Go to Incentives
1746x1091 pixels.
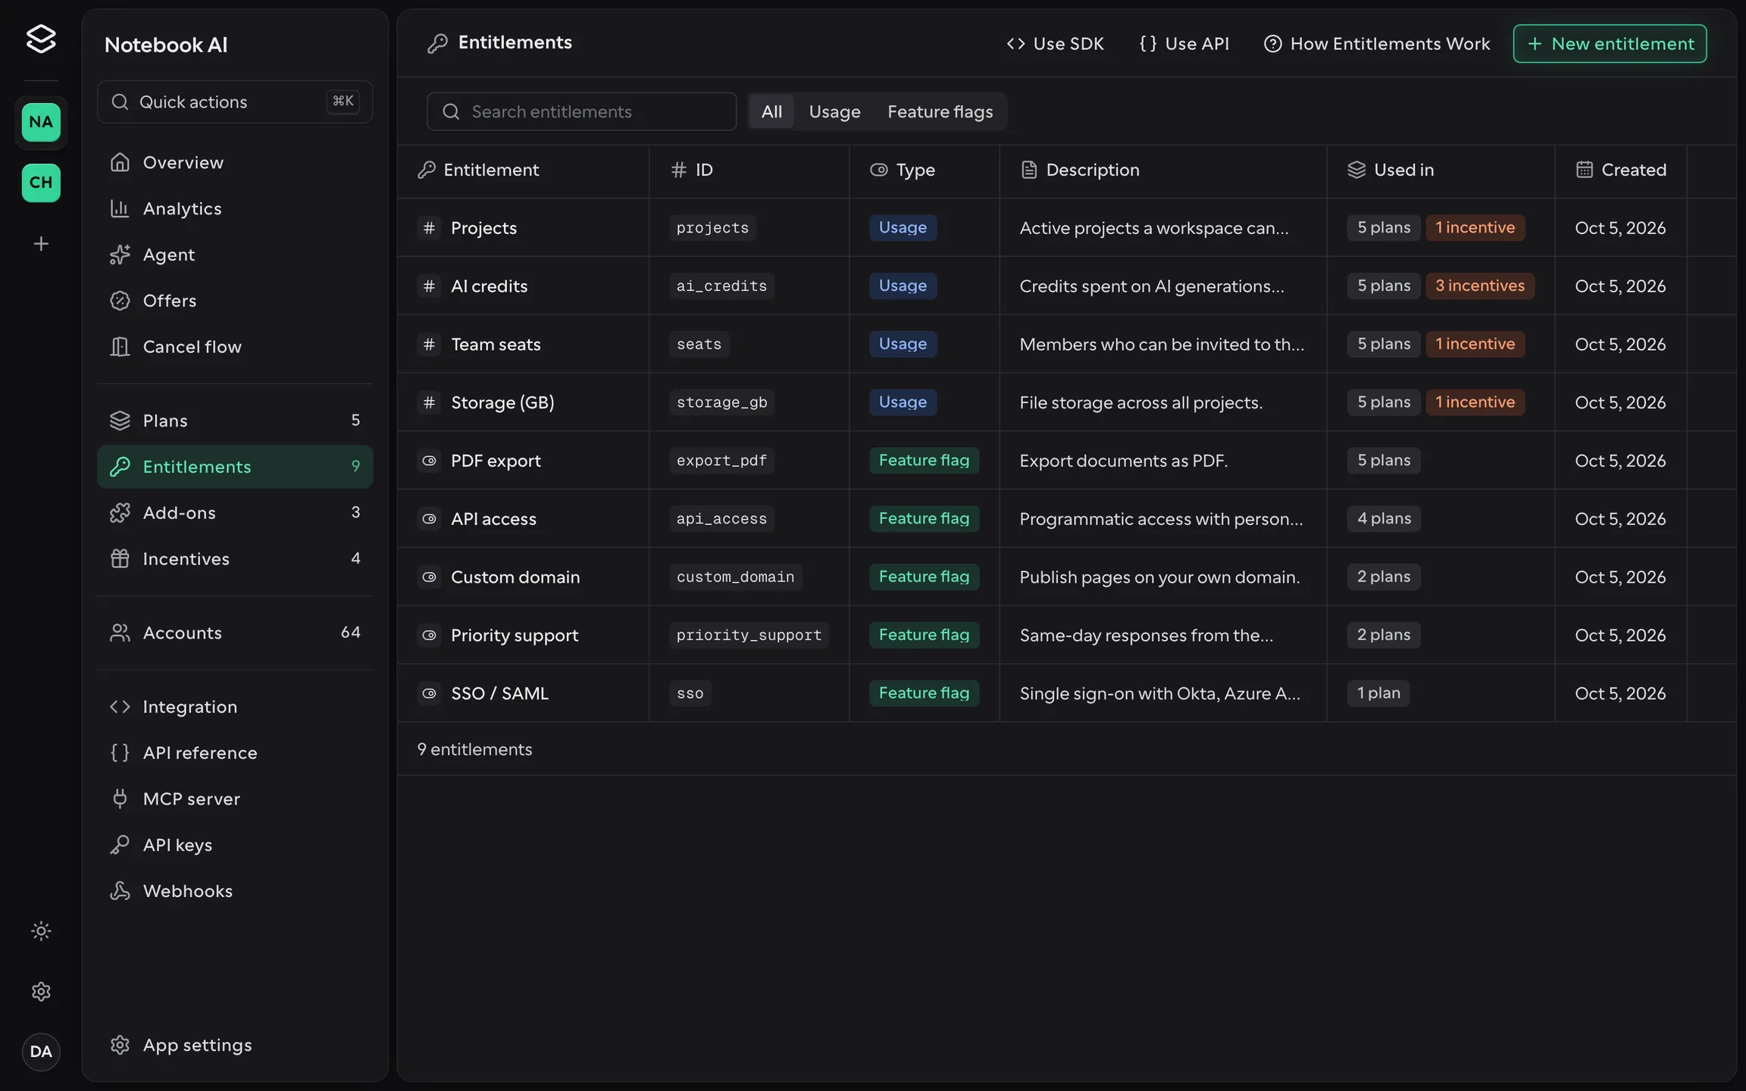pos(235,558)
